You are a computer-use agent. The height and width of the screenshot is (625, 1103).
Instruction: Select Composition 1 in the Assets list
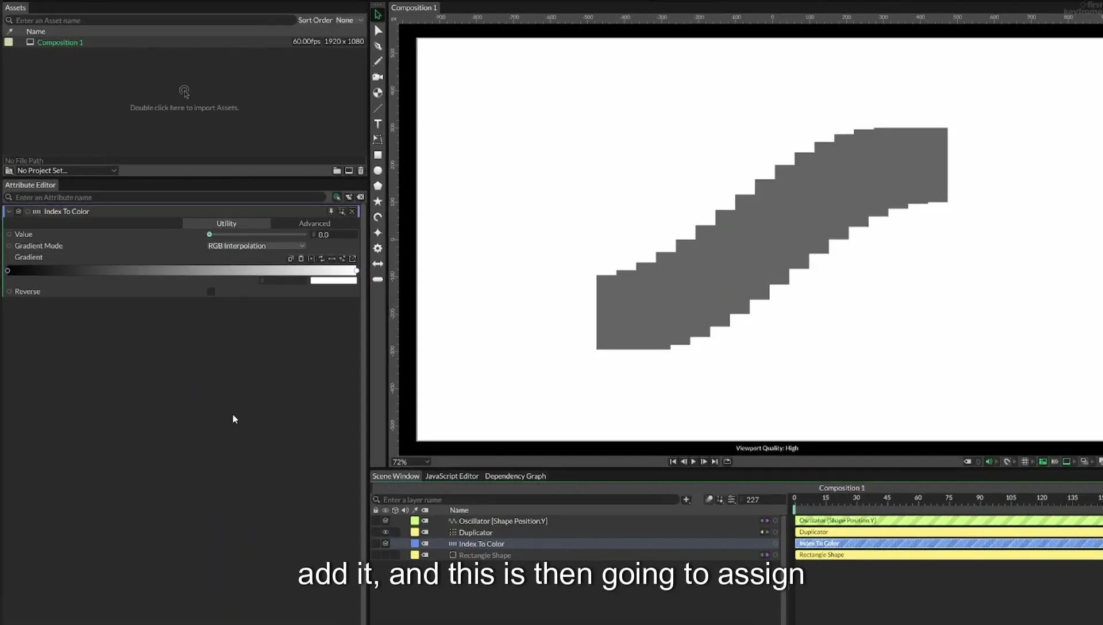(x=60, y=43)
